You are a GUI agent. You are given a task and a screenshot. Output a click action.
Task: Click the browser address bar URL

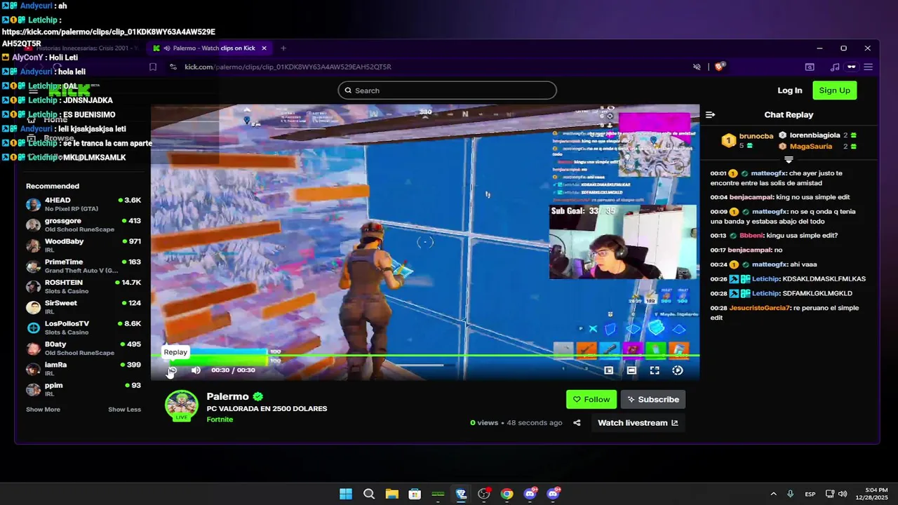(x=288, y=67)
